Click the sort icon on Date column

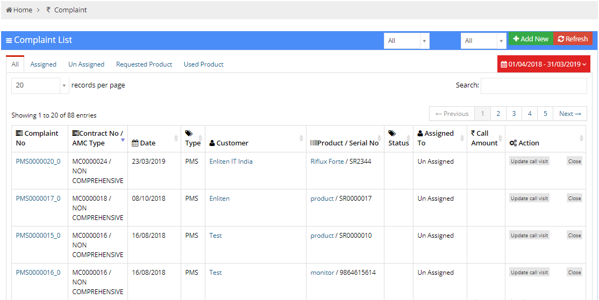pos(176,138)
